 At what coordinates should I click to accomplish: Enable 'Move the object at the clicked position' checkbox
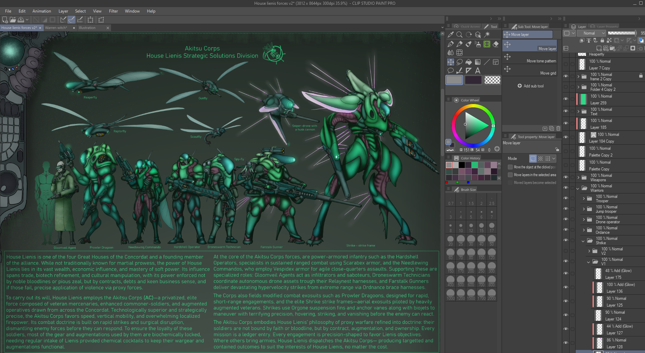coord(510,167)
